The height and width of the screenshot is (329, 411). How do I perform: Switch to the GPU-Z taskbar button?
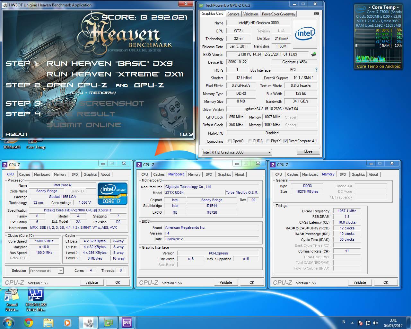(108, 323)
